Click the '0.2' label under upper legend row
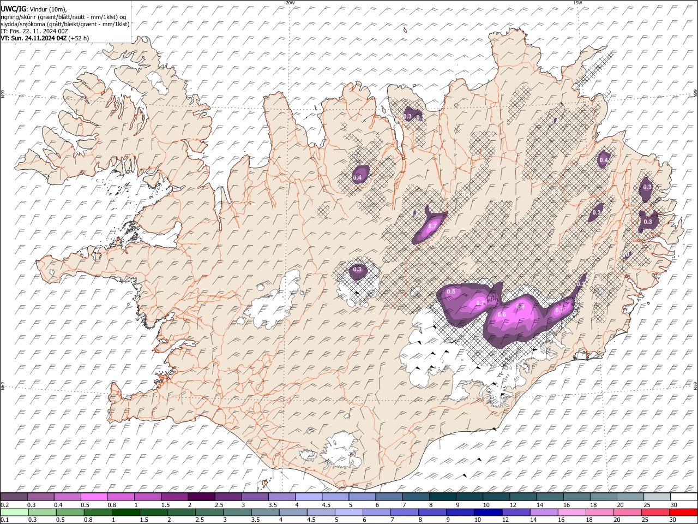This screenshot has height=524, width=698. tap(4, 505)
